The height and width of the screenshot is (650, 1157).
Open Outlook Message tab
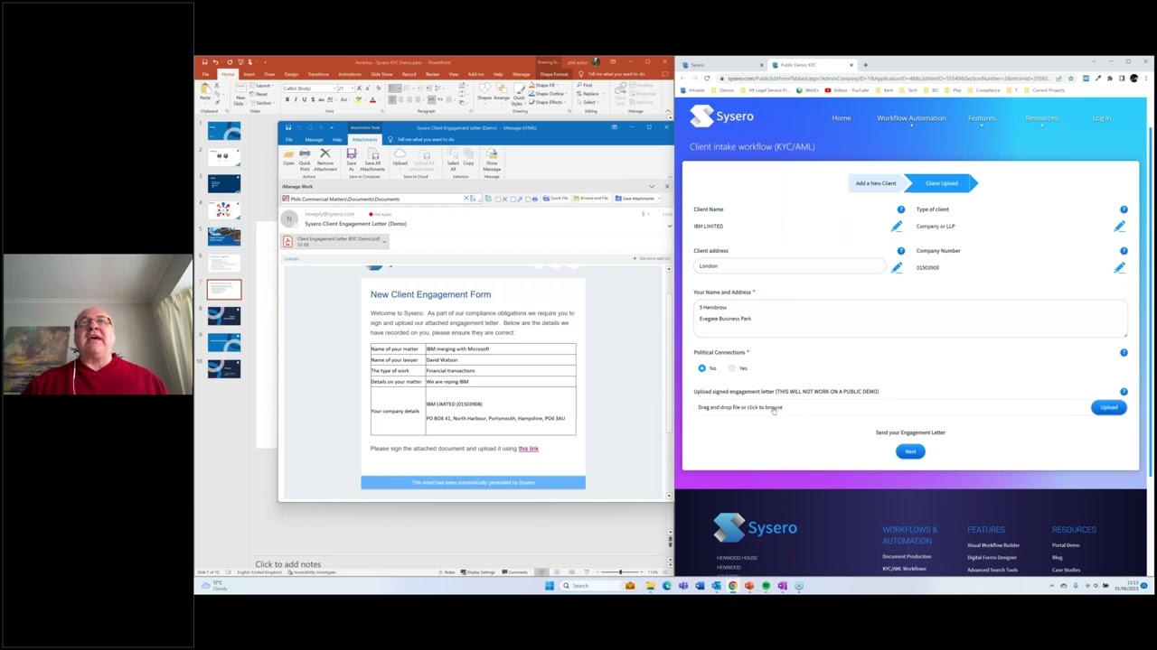[314, 140]
